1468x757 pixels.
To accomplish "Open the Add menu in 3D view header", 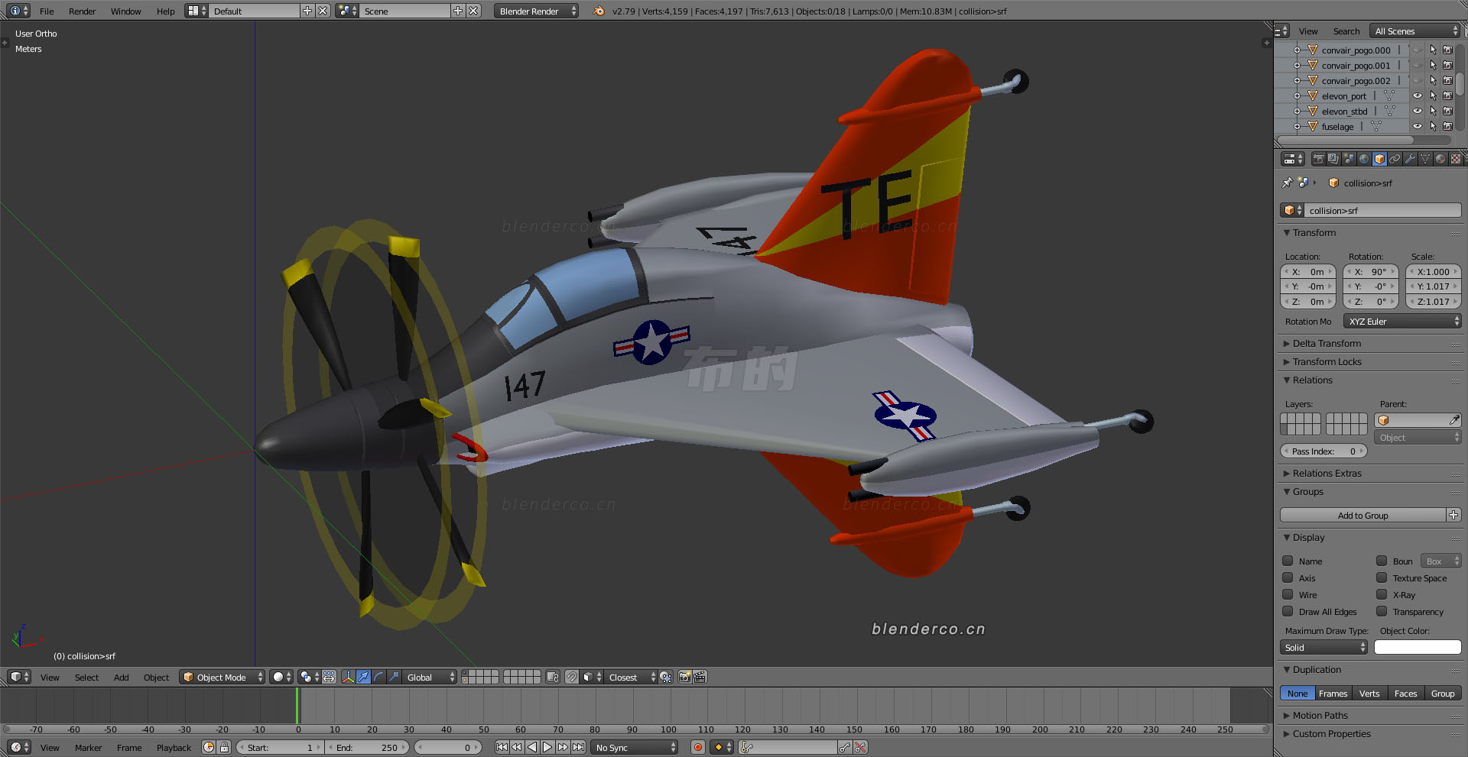I will [121, 677].
